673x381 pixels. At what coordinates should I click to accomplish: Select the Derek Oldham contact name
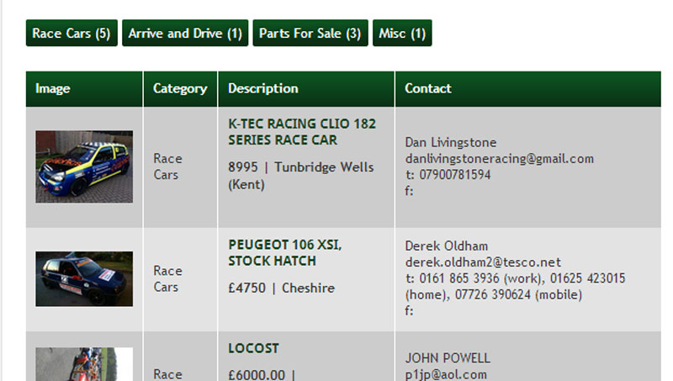click(x=447, y=246)
